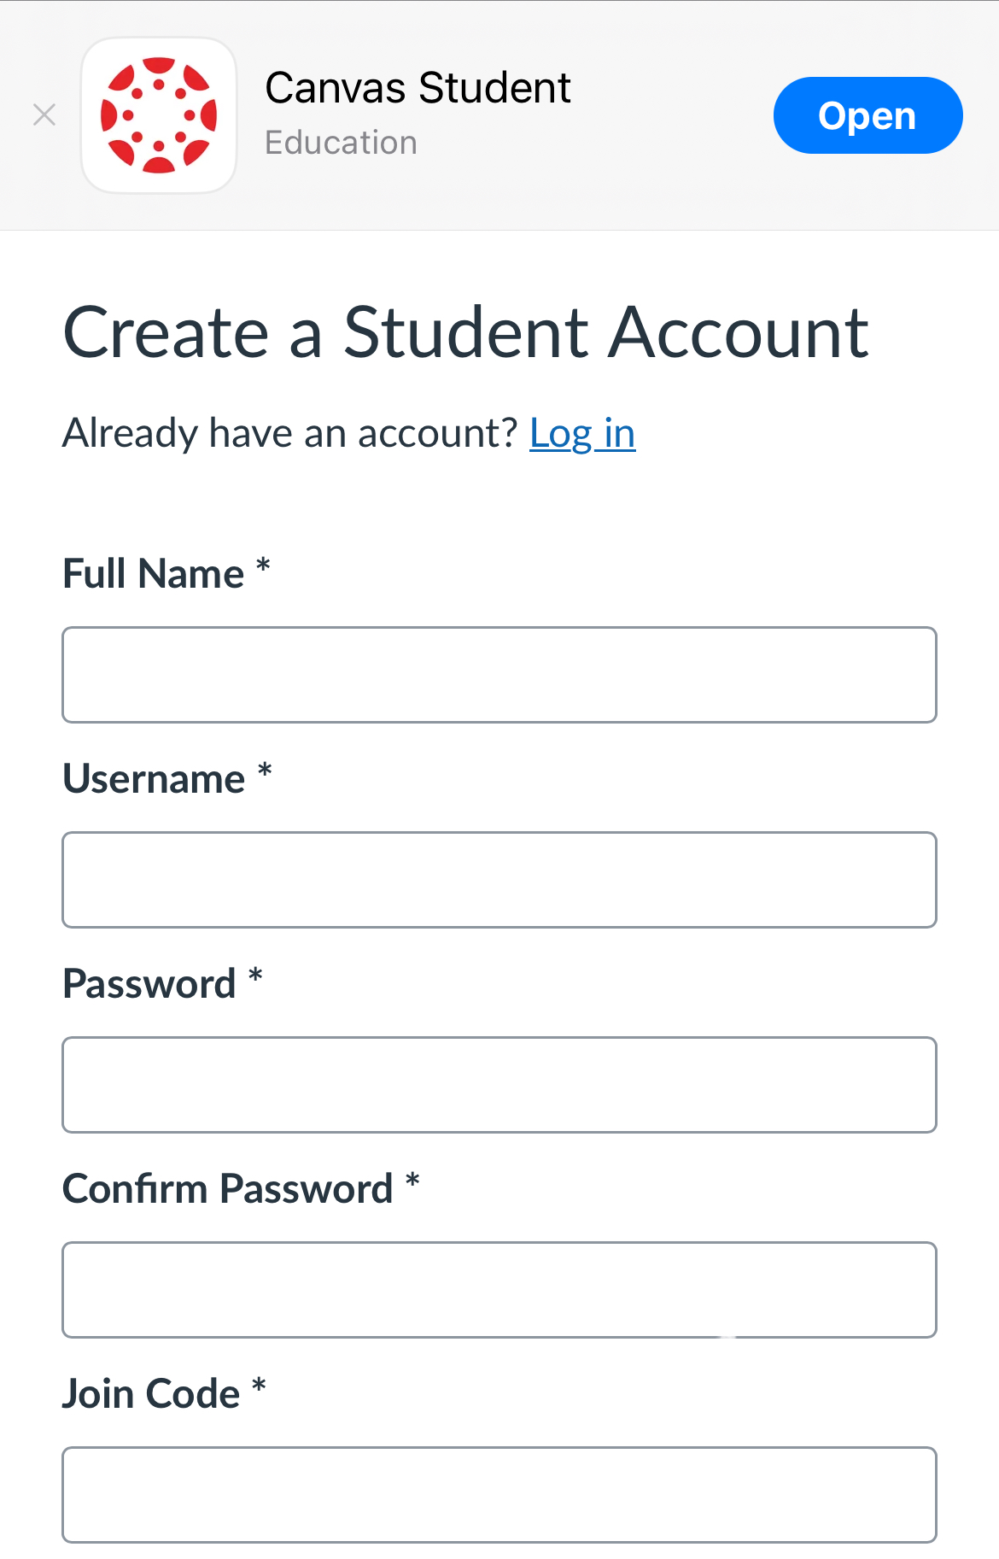Click the Full Name input field

point(499,675)
